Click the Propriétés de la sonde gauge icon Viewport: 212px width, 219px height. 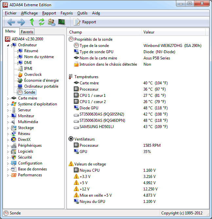(x=71, y=39)
